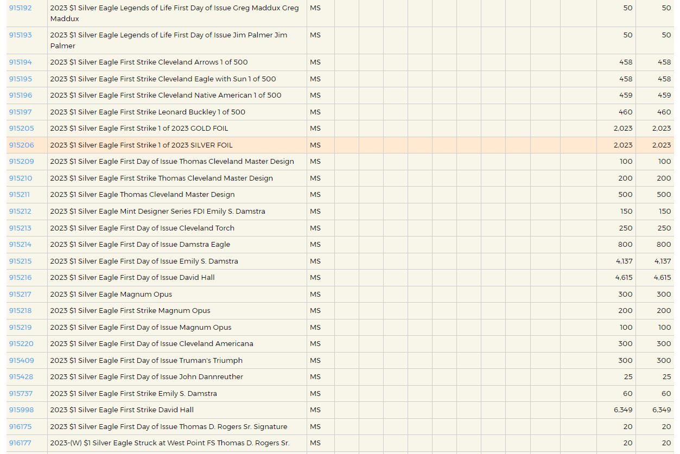Image resolution: width=680 pixels, height=454 pixels.
Task: Click the 25 total in the last column
Action: tap(666, 377)
